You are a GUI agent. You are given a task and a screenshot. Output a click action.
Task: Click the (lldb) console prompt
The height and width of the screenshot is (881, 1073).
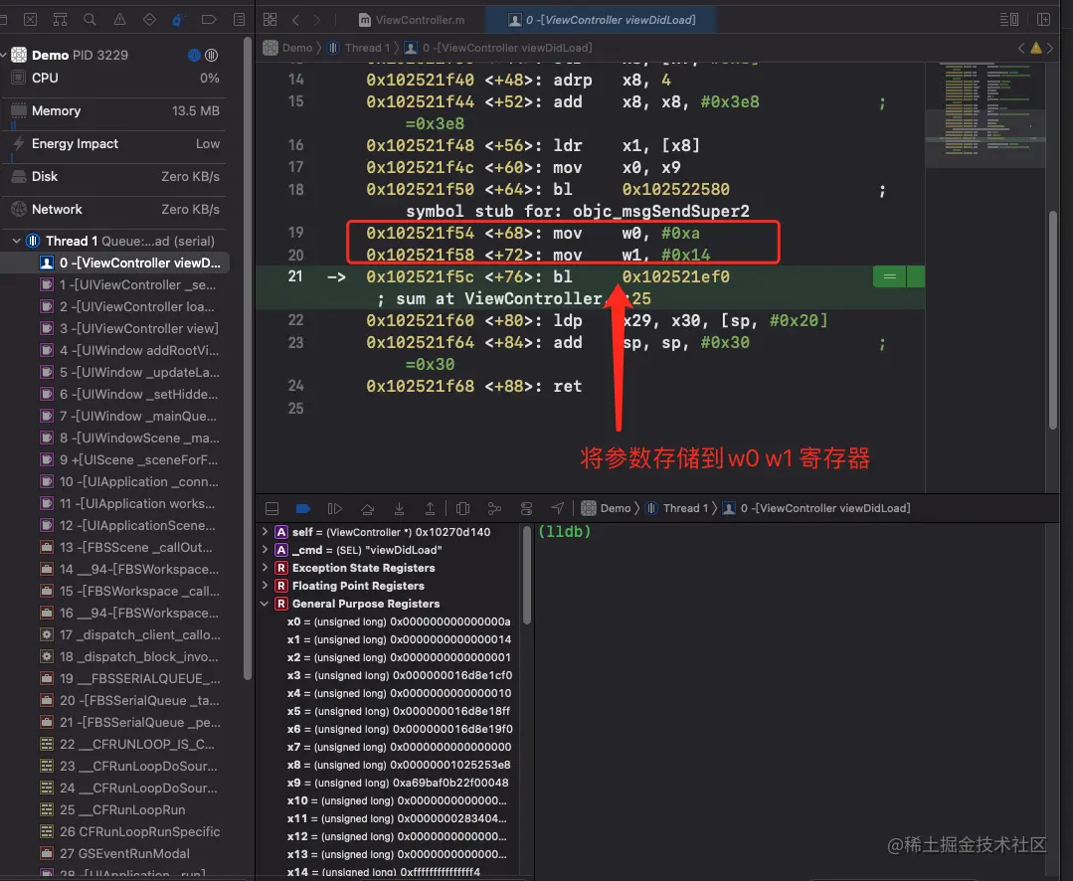(x=564, y=531)
